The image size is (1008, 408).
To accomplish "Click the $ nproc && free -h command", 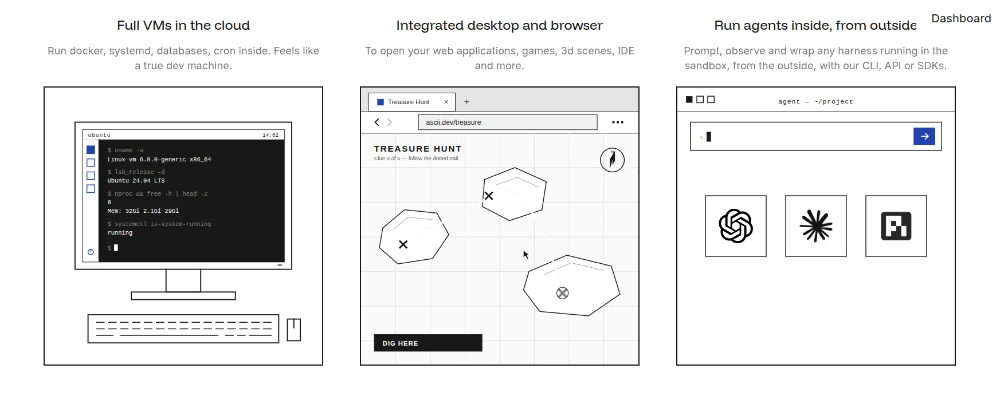I will pos(158,194).
